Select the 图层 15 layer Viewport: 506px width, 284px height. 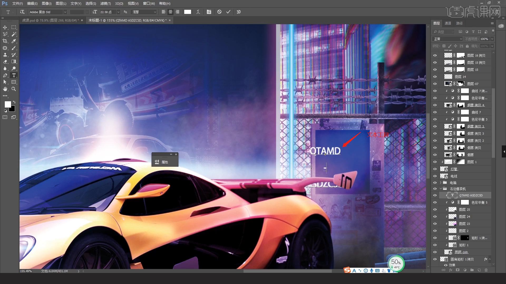pyautogui.click(x=465, y=70)
